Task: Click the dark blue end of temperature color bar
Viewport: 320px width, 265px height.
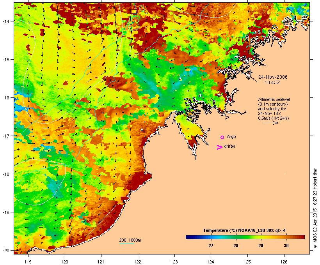Action: tap(188, 237)
